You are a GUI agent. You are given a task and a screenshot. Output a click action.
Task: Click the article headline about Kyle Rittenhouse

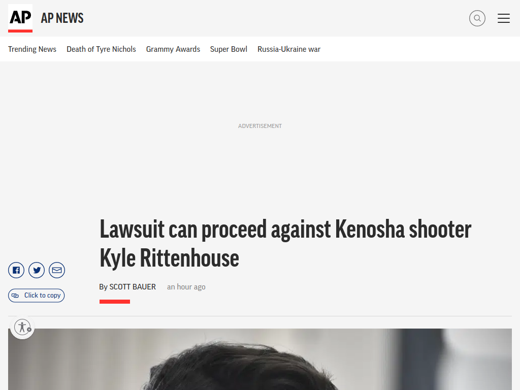tap(285, 243)
